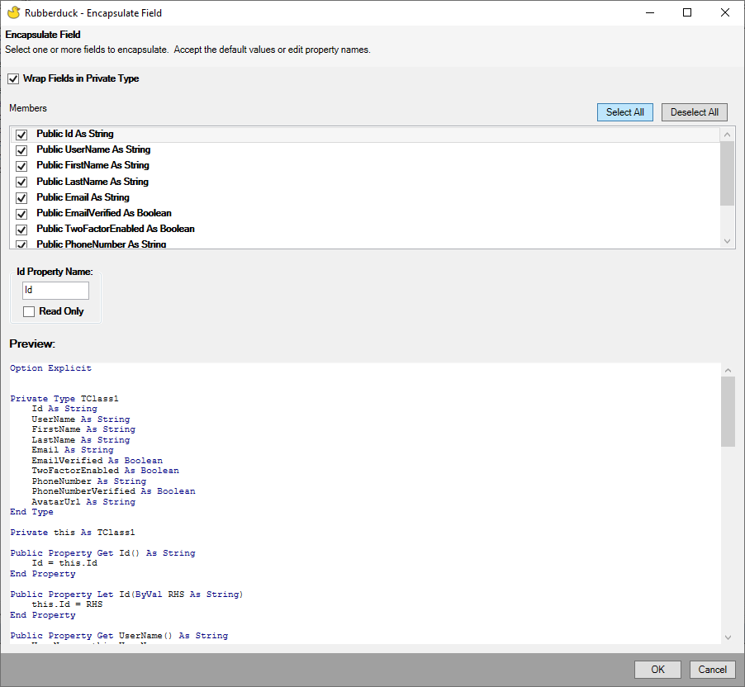
Task: Focus the Id Property Name text field
Action: click(x=55, y=291)
